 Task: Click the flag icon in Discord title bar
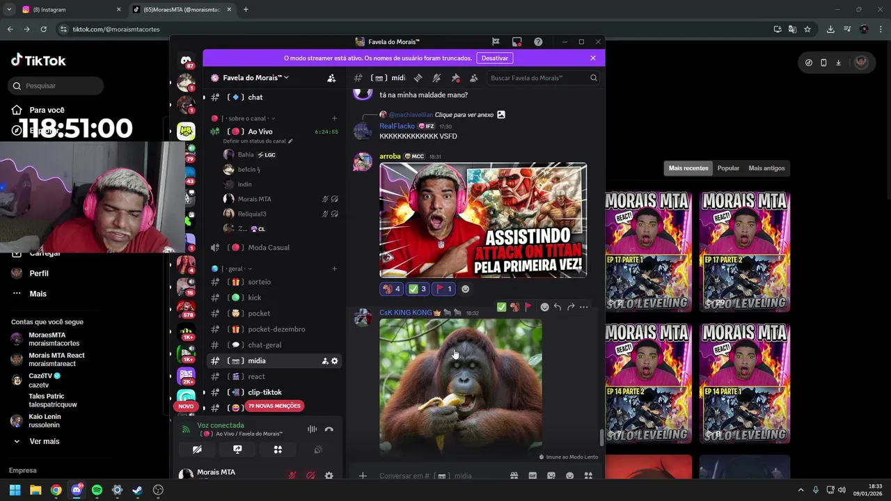tap(496, 42)
